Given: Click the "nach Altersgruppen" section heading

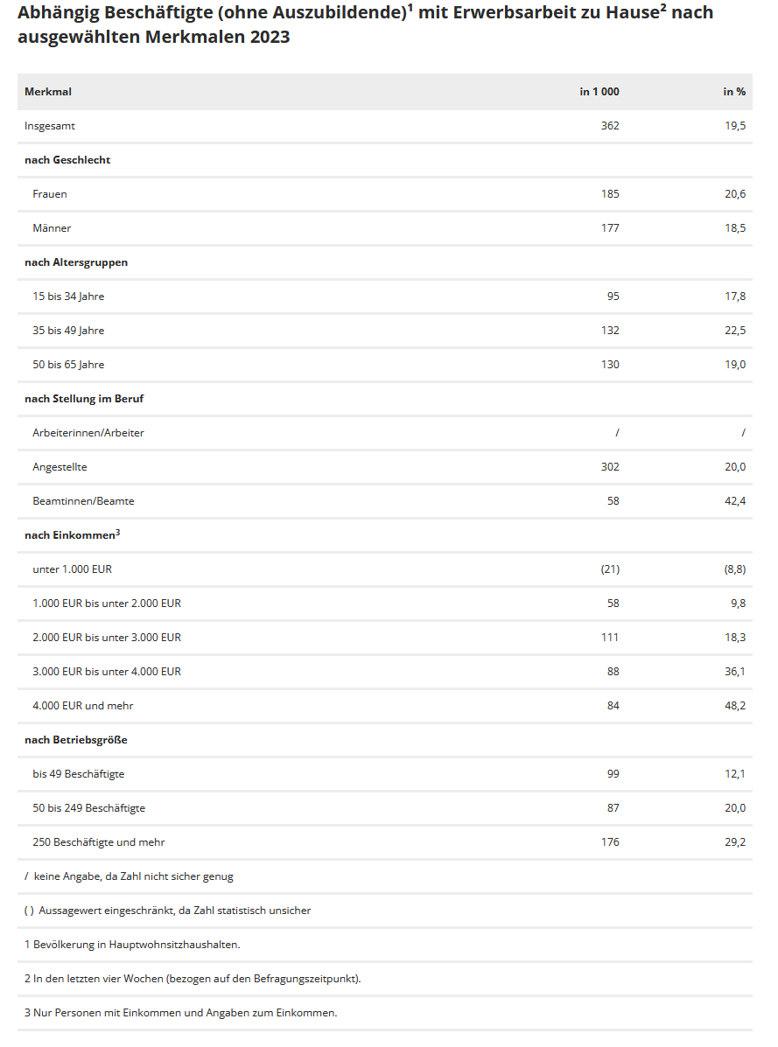Looking at the screenshot, I should click(x=76, y=262).
